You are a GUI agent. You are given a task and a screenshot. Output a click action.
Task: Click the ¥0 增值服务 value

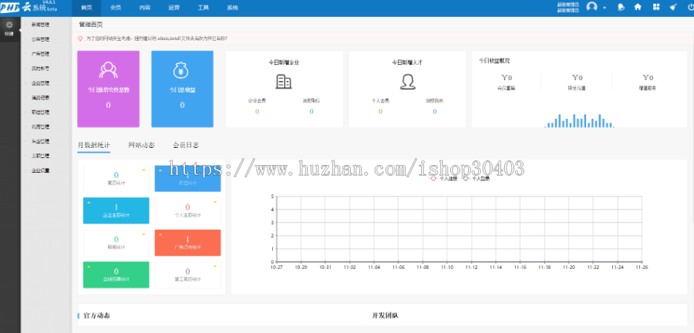pyautogui.click(x=648, y=78)
